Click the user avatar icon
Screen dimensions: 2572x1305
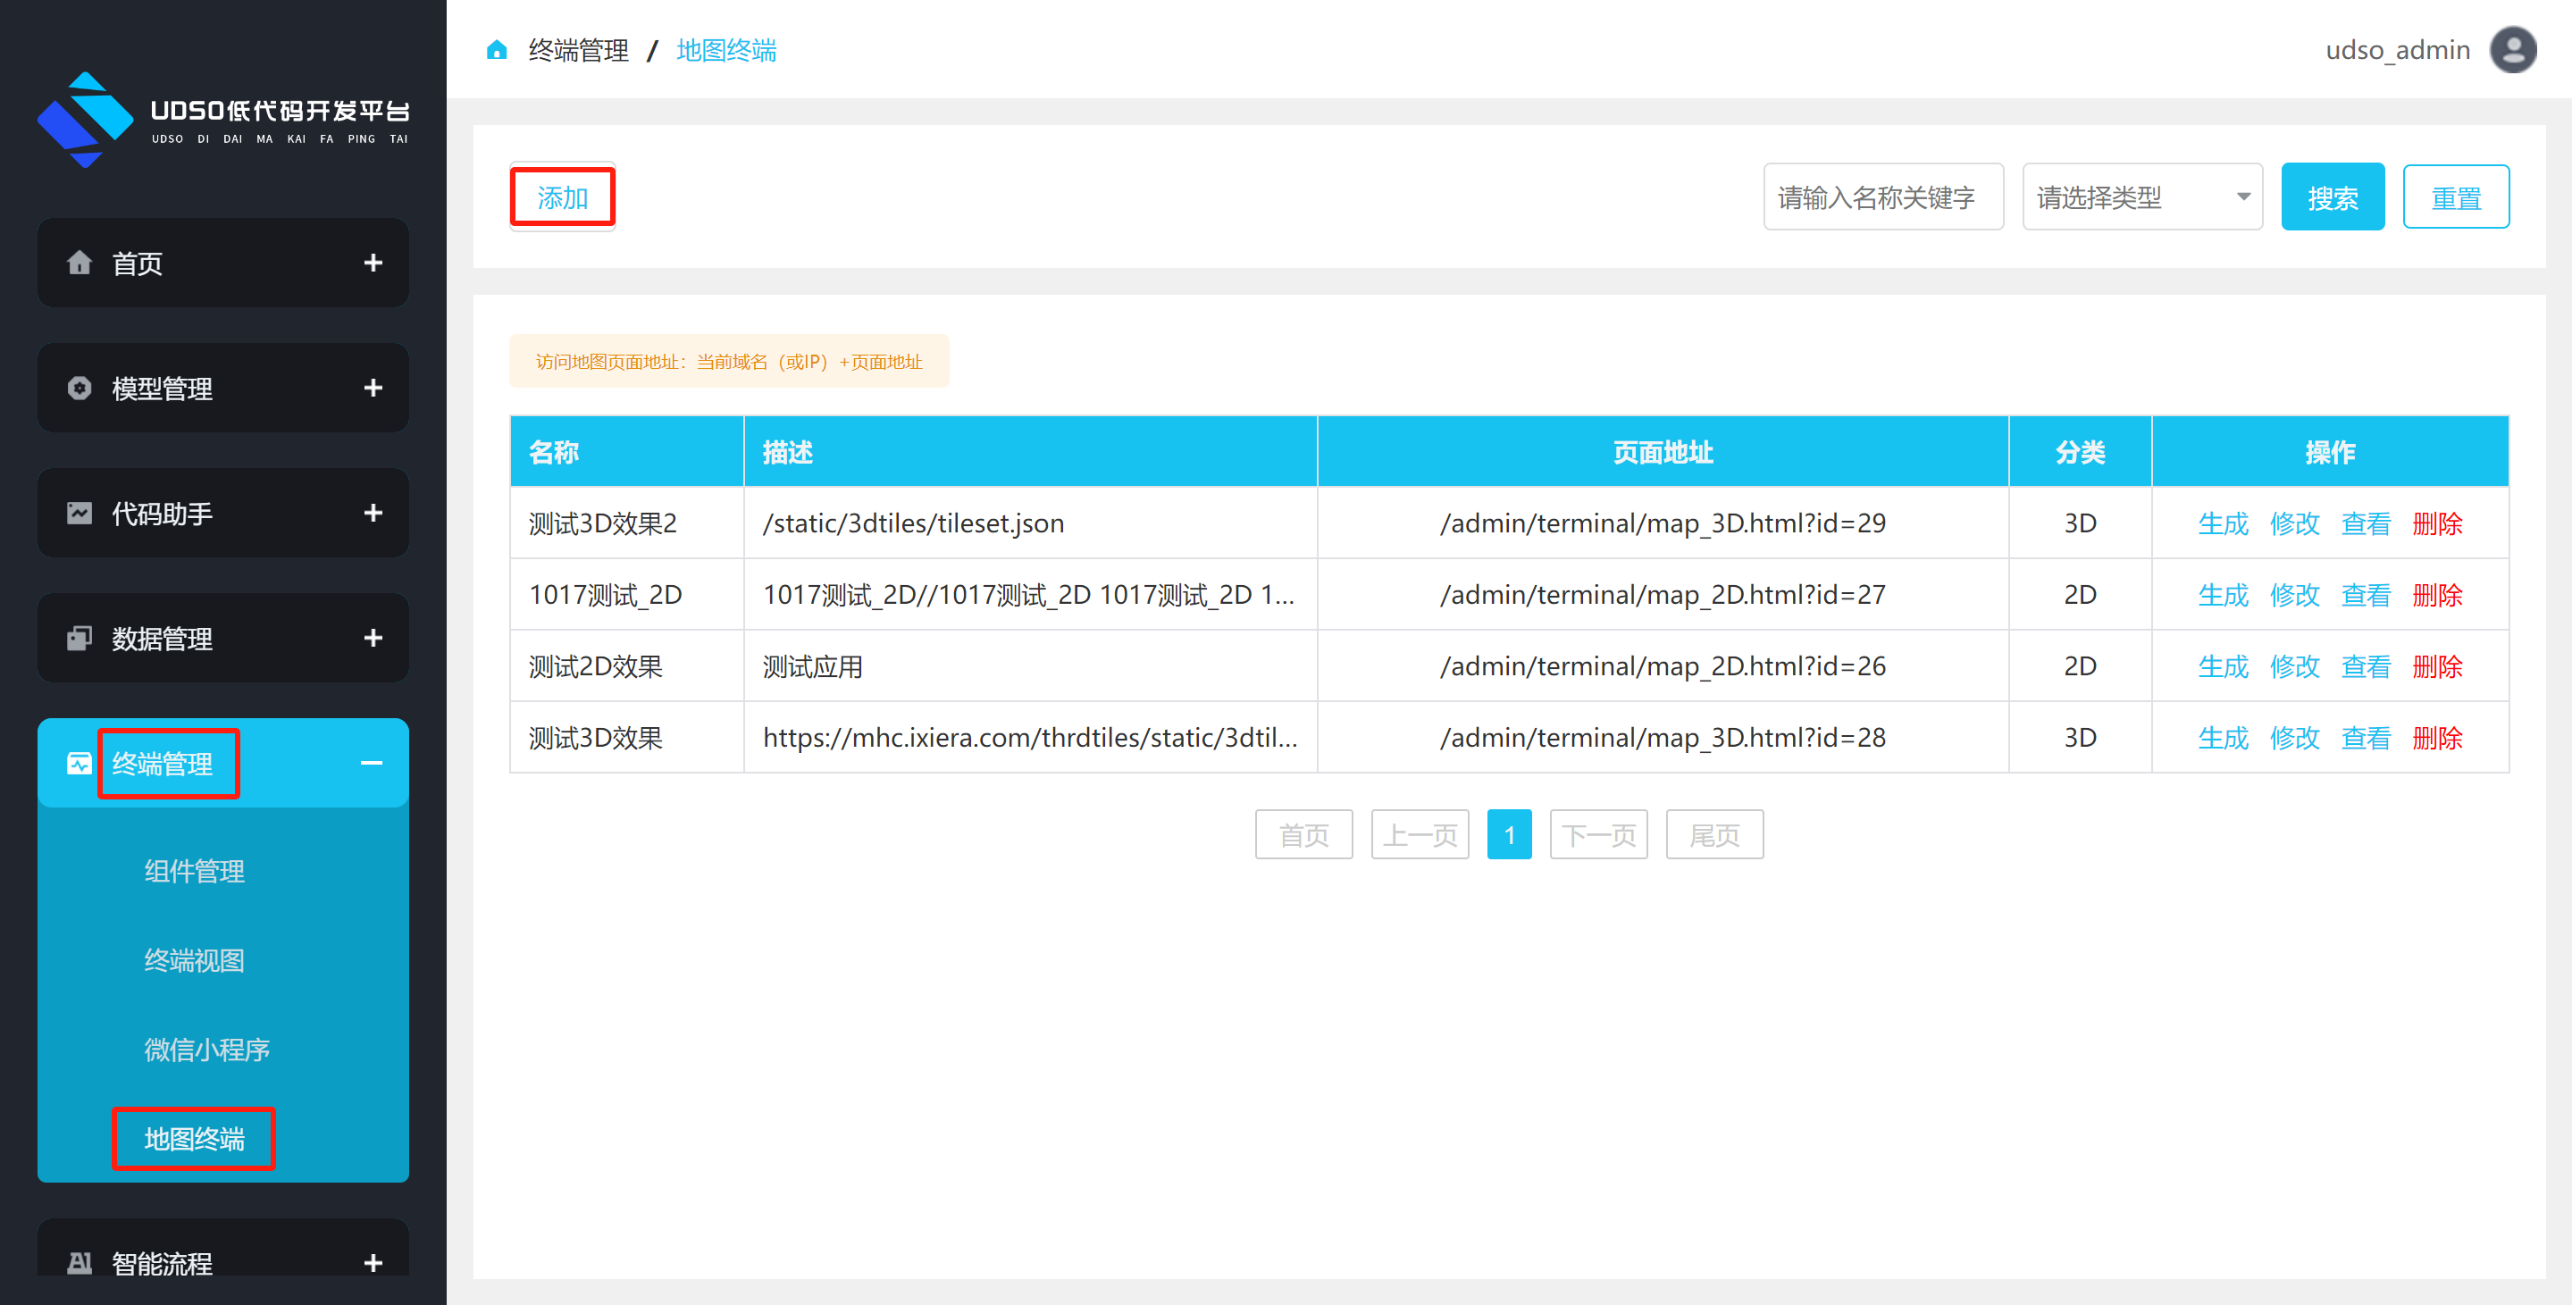2512,50
